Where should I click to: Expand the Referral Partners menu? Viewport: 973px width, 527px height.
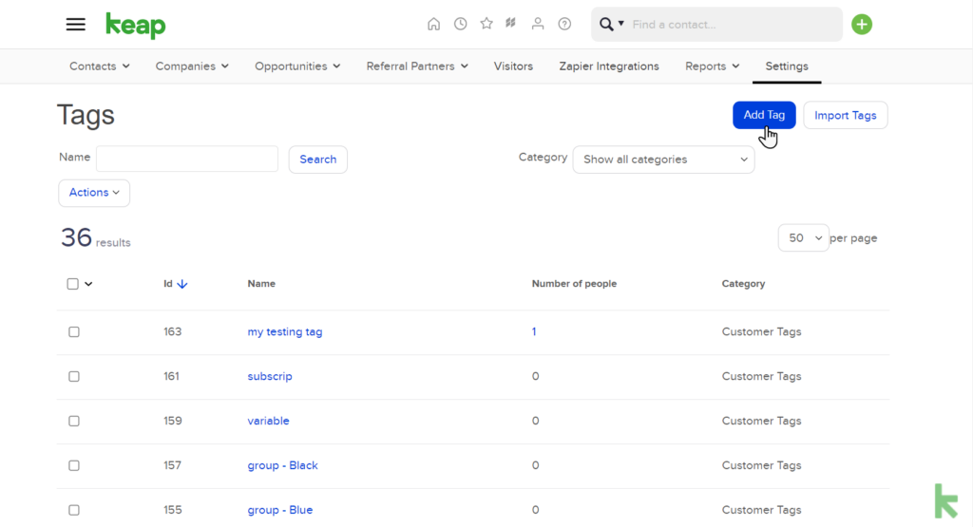(417, 66)
